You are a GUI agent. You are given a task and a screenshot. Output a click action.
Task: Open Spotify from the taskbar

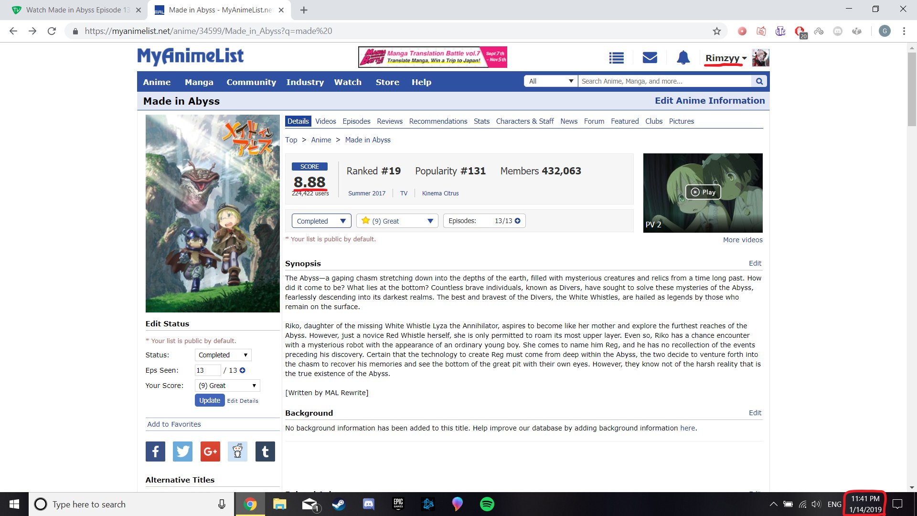487,504
